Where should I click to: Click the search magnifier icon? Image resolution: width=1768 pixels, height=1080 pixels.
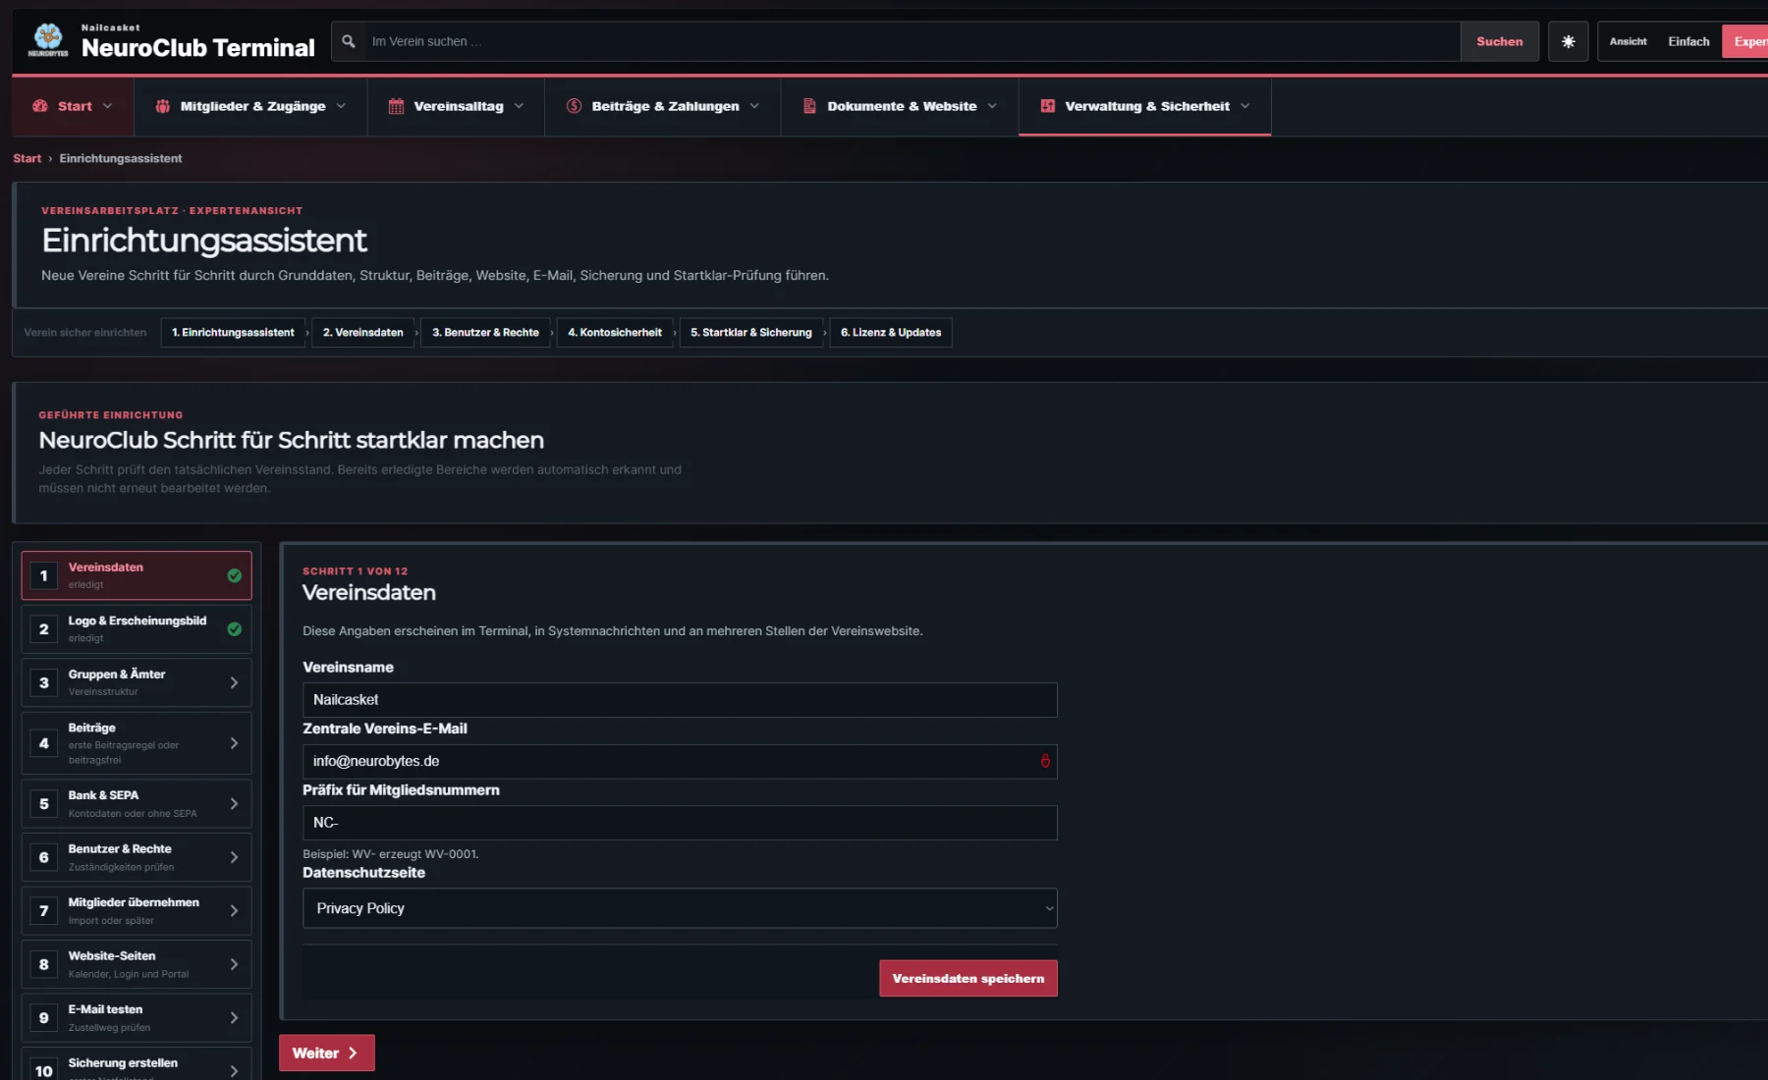pos(348,41)
